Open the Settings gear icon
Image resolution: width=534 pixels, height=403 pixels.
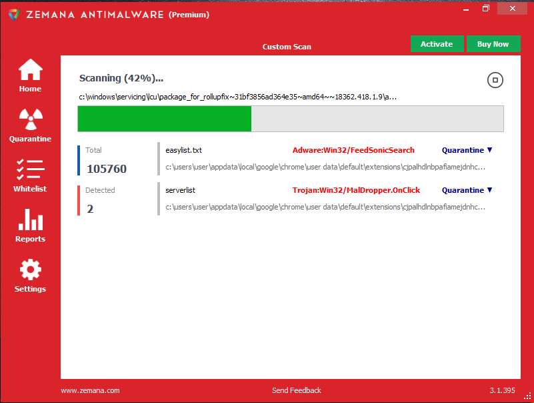pyautogui.click(x=30, y=270)
